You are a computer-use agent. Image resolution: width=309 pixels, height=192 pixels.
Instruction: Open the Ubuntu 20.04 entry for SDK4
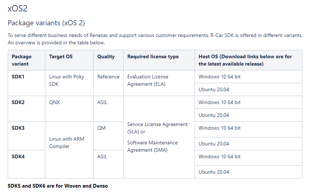[x=214, y=172]
